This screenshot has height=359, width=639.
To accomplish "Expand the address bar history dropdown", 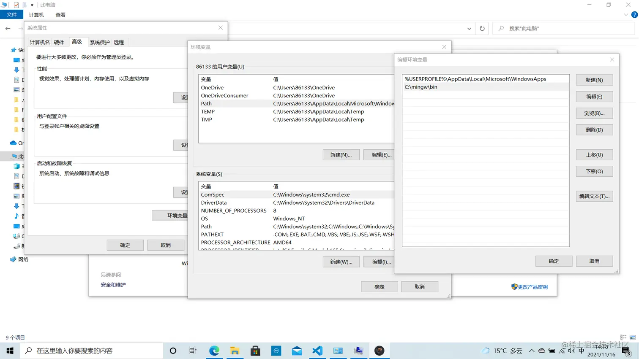I will pos(469,29).
